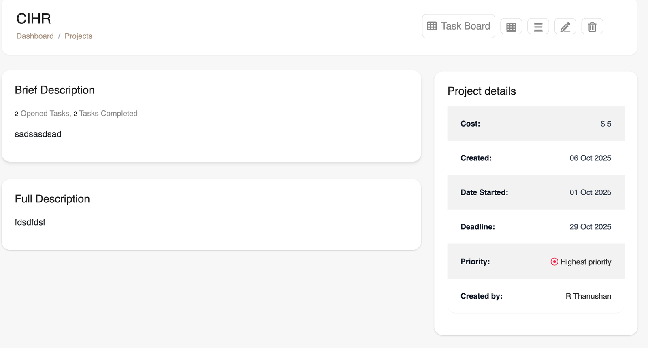Select the list view icon

point(538,26)
